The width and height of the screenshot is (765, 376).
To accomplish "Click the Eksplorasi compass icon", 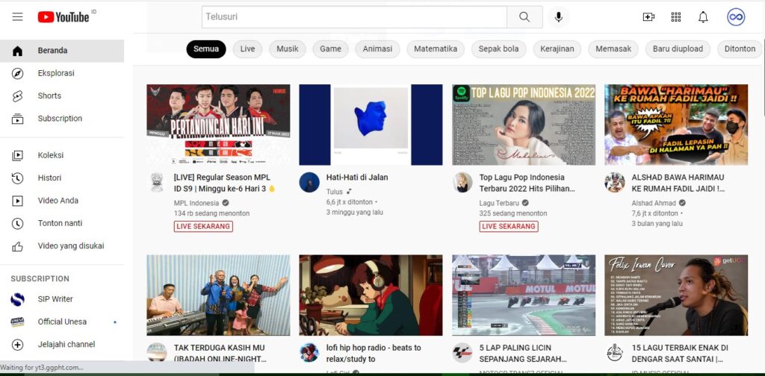I will pyautogui.click(x=18, y=73).
